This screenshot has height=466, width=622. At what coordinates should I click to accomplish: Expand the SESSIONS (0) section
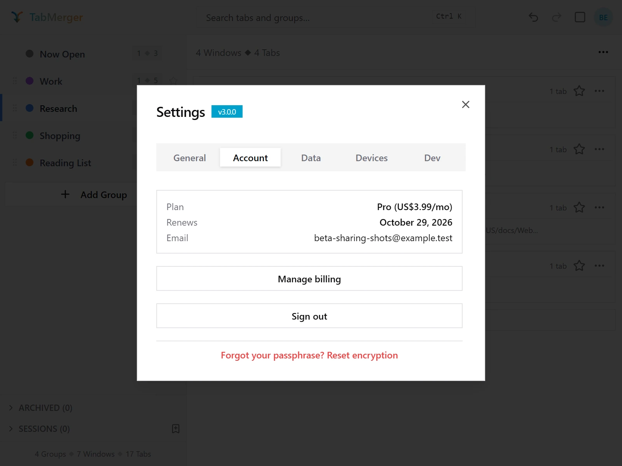39,429
